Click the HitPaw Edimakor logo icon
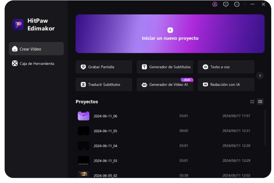Image resolution: width=274 pixels, height=183 pixels. [18, 24]
